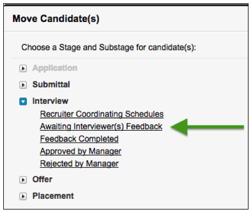This screenshot has height=210, width=249.
Task: Select the Submittal stage label
Action: coord(51,85)
